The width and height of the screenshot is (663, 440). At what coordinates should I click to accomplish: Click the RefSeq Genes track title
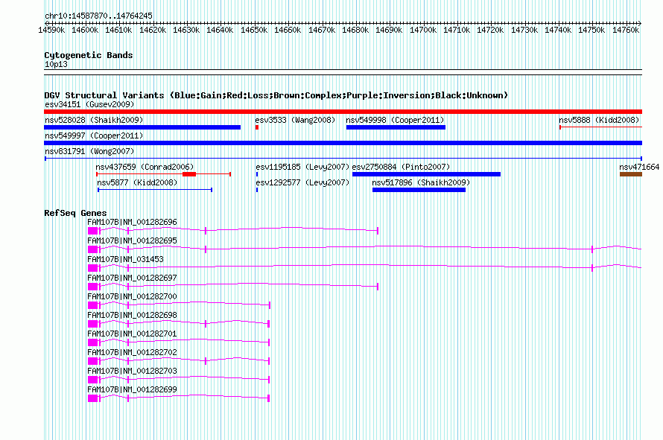[75, 213]
